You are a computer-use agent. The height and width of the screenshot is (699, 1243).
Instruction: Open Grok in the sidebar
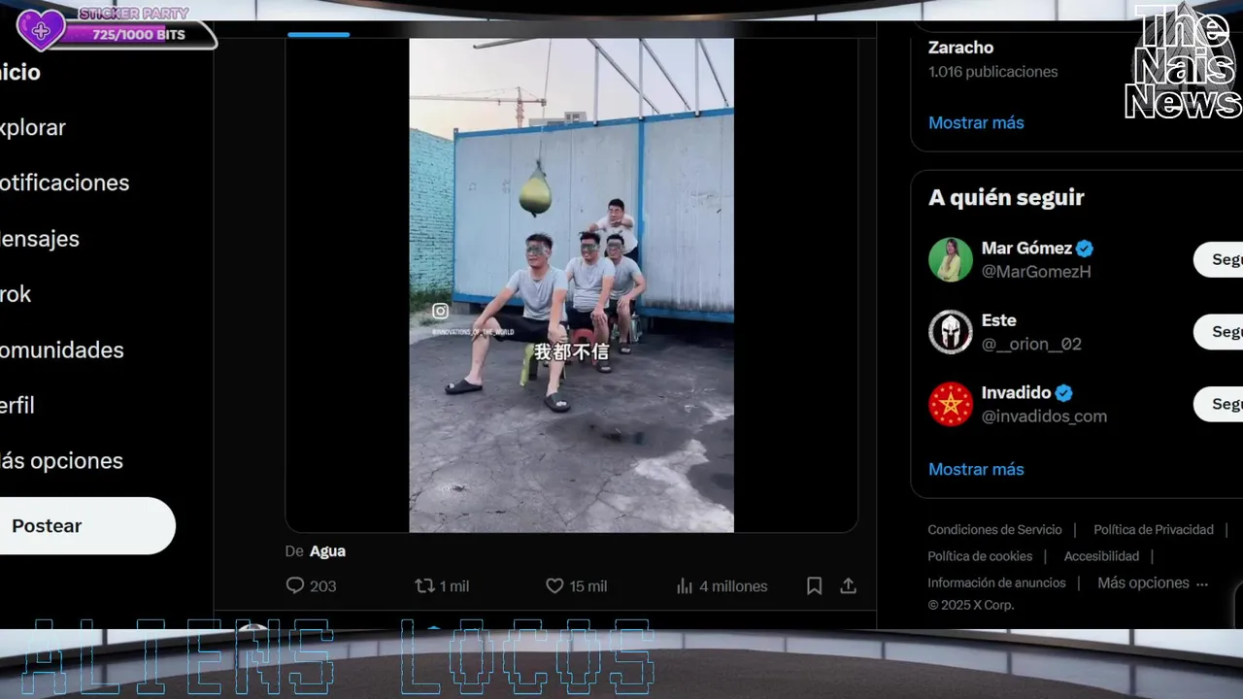(x=17, y=294)
